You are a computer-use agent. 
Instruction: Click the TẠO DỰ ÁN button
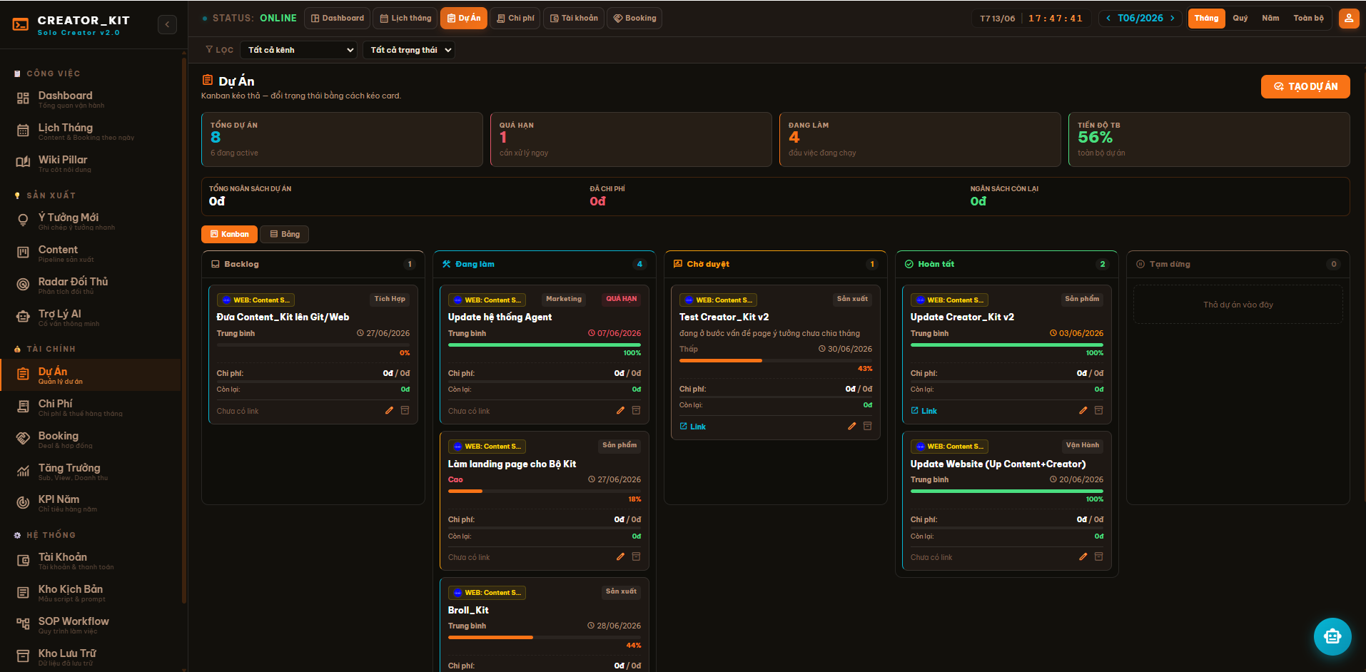1305,86
